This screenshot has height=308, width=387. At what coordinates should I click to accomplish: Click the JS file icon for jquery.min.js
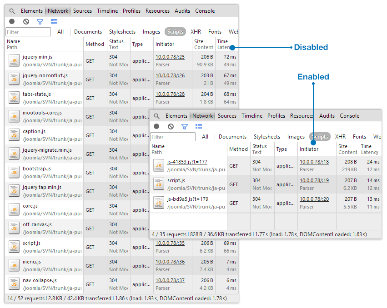coord(14,61)
